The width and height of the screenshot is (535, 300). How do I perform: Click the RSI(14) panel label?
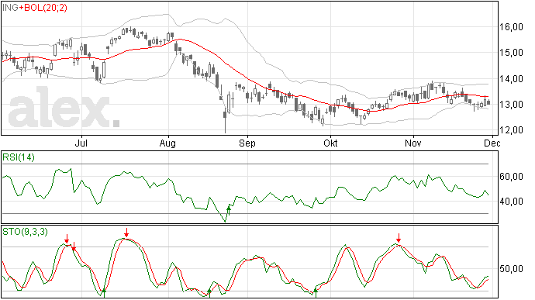pyautogui.click(x=19, y=157)
